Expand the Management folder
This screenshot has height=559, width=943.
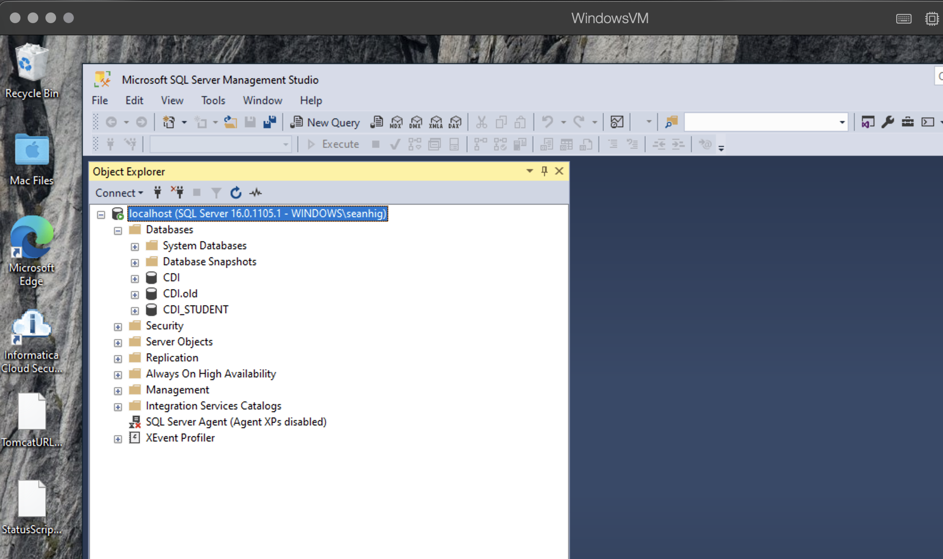[x=118, y=391]
